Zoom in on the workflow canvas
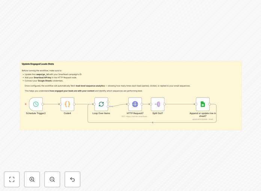 point(32,179)
